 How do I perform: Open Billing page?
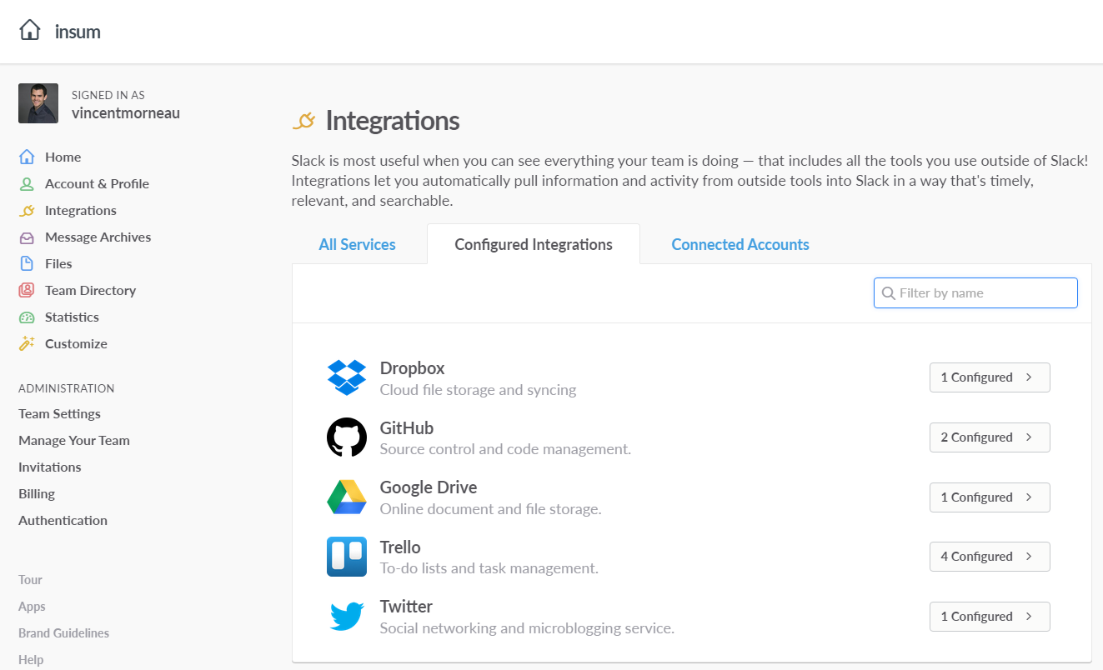point(37,493)
